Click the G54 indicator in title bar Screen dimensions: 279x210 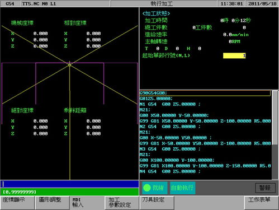pos(10,4)
